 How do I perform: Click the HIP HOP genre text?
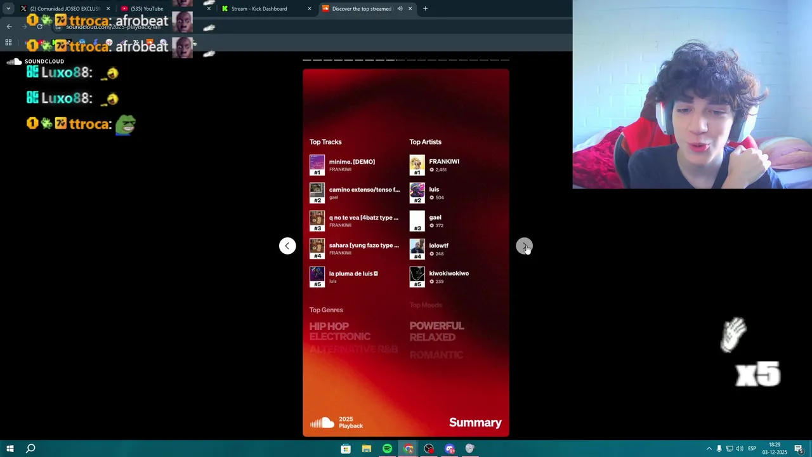click(329, 326)
